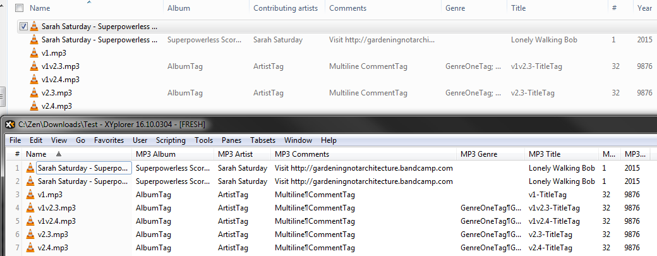Viewport: 657px width, 256px height.
Task: Toggle the select-all checkbox beside Name header
Action: pos(19,8)
